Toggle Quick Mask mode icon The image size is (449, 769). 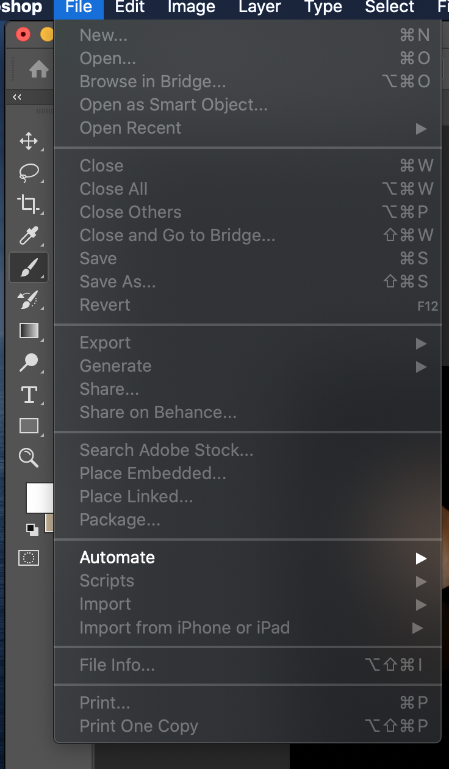(x=29, y=557)
